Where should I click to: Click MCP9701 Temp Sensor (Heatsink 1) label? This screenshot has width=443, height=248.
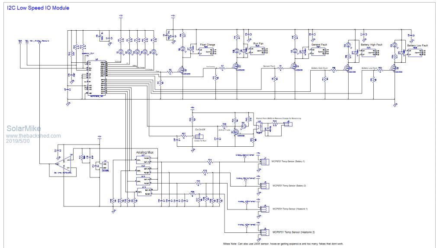coord(289,209)
